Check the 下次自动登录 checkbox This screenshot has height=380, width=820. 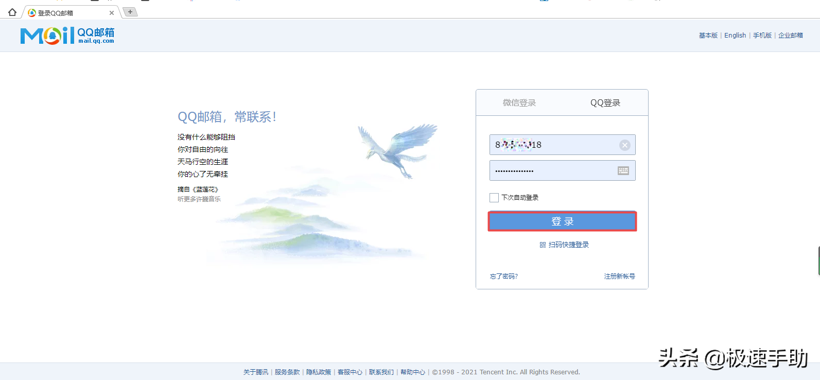pyautogui.click(x=494, y=198)
